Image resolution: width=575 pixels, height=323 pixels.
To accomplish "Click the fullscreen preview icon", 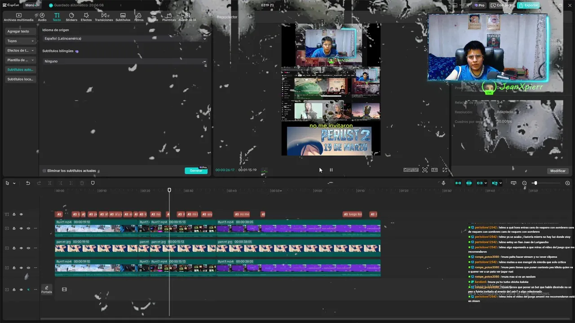I will click(445, 170).
